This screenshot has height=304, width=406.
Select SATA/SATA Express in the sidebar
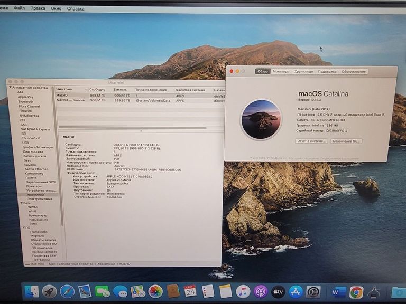(x=36, y=129)
